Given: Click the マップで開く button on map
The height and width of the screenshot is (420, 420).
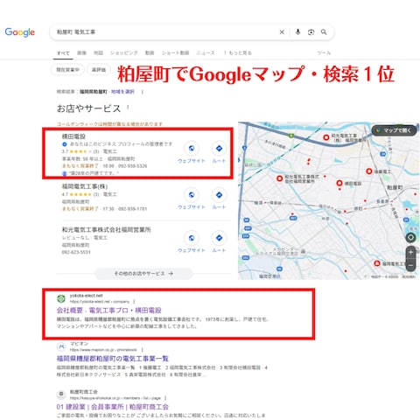Looking at the screenshot, I should pyautogui.click(x=394, y=130).
